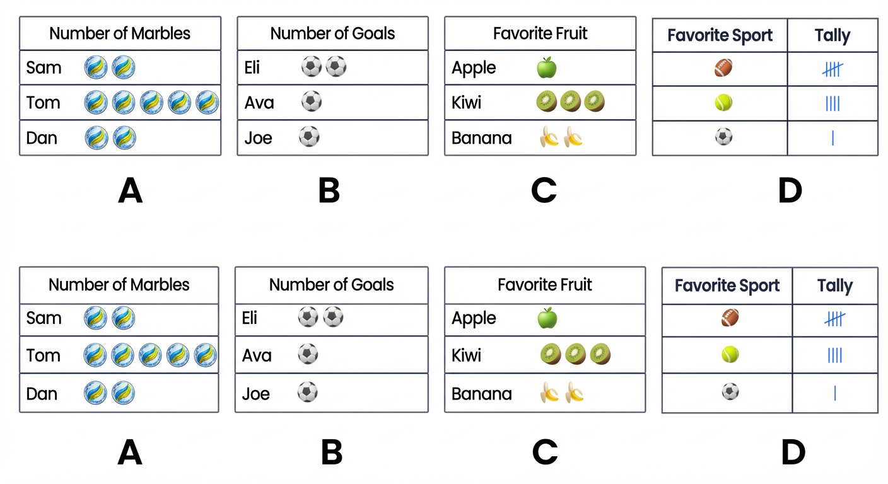Click the middle kiwi in the upper fruit chart
Image resolution: width=888 pixels, height=484 pixels.
pos(570,101)
